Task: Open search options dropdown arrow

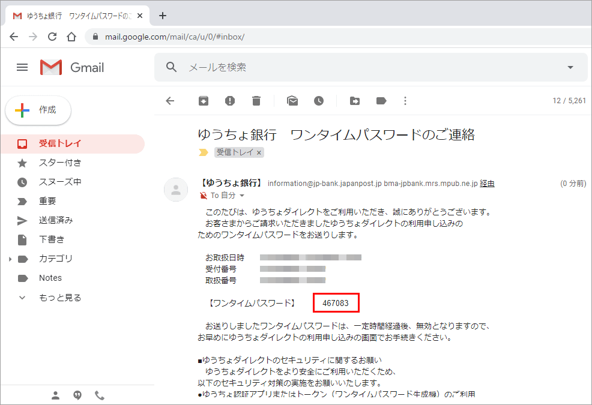Action: (x=570, y=67)
